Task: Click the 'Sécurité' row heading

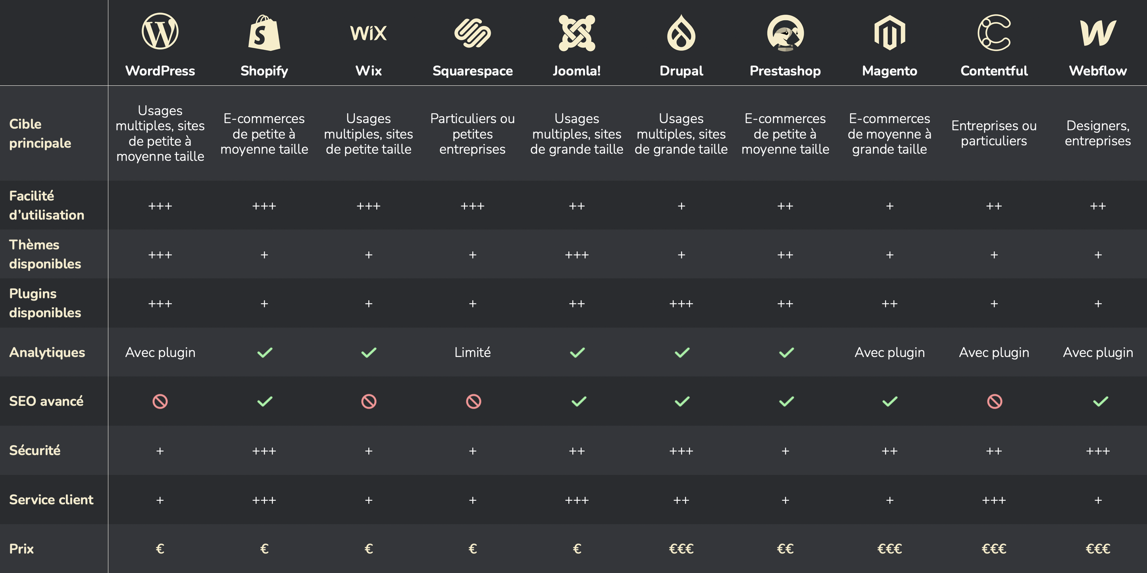Action: click(35, 450)
